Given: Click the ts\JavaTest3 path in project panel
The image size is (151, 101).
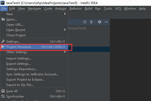Looking at the screenshot, I should [x=77, y=28].
